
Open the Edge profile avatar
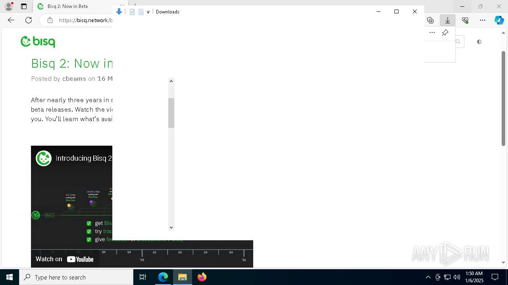pyautogui.click(x=9, y=6)
